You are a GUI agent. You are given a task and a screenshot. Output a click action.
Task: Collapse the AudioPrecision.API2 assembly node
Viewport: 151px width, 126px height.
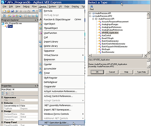tap(90, 16)
